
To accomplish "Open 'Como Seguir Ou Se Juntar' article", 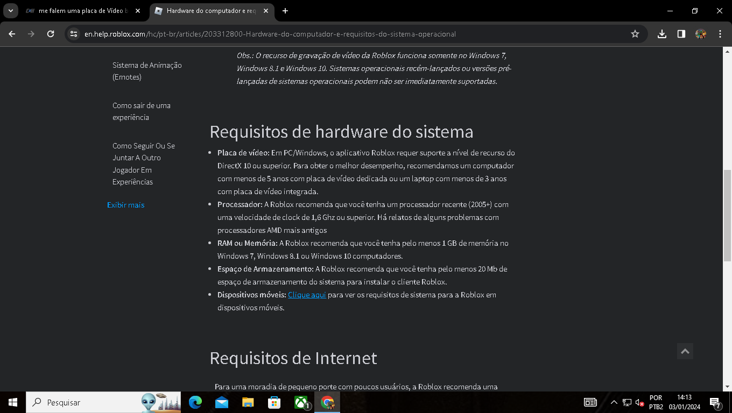I will (x=144, y=163).
